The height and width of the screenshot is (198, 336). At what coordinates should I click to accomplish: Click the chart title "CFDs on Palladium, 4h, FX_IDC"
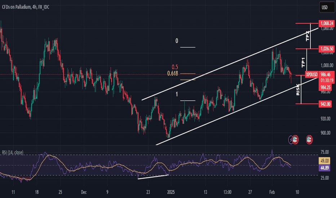(26, 7)
